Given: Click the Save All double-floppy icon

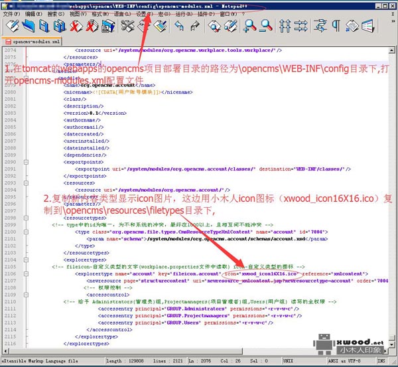Looking at the screenshot, I should [60, 26].
